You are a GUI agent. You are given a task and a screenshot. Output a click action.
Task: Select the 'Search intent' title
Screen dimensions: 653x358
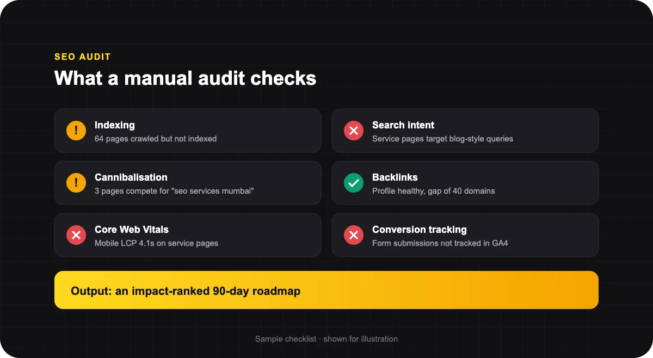403,125
